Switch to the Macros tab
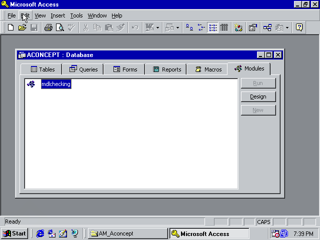The width and height of the screenshot is (320, 240). tap(208, 69)
